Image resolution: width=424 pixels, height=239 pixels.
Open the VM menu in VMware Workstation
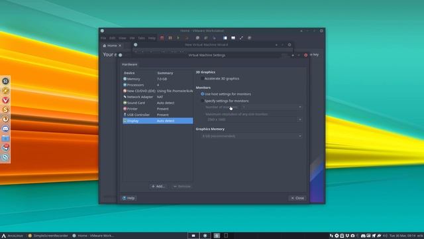pos(132,38)
